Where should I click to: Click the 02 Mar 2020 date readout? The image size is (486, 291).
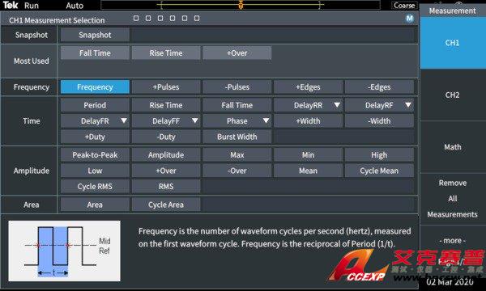(450, 282)
